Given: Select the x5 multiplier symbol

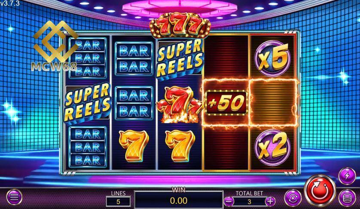Looking at the screenshot, I should 272,58.
